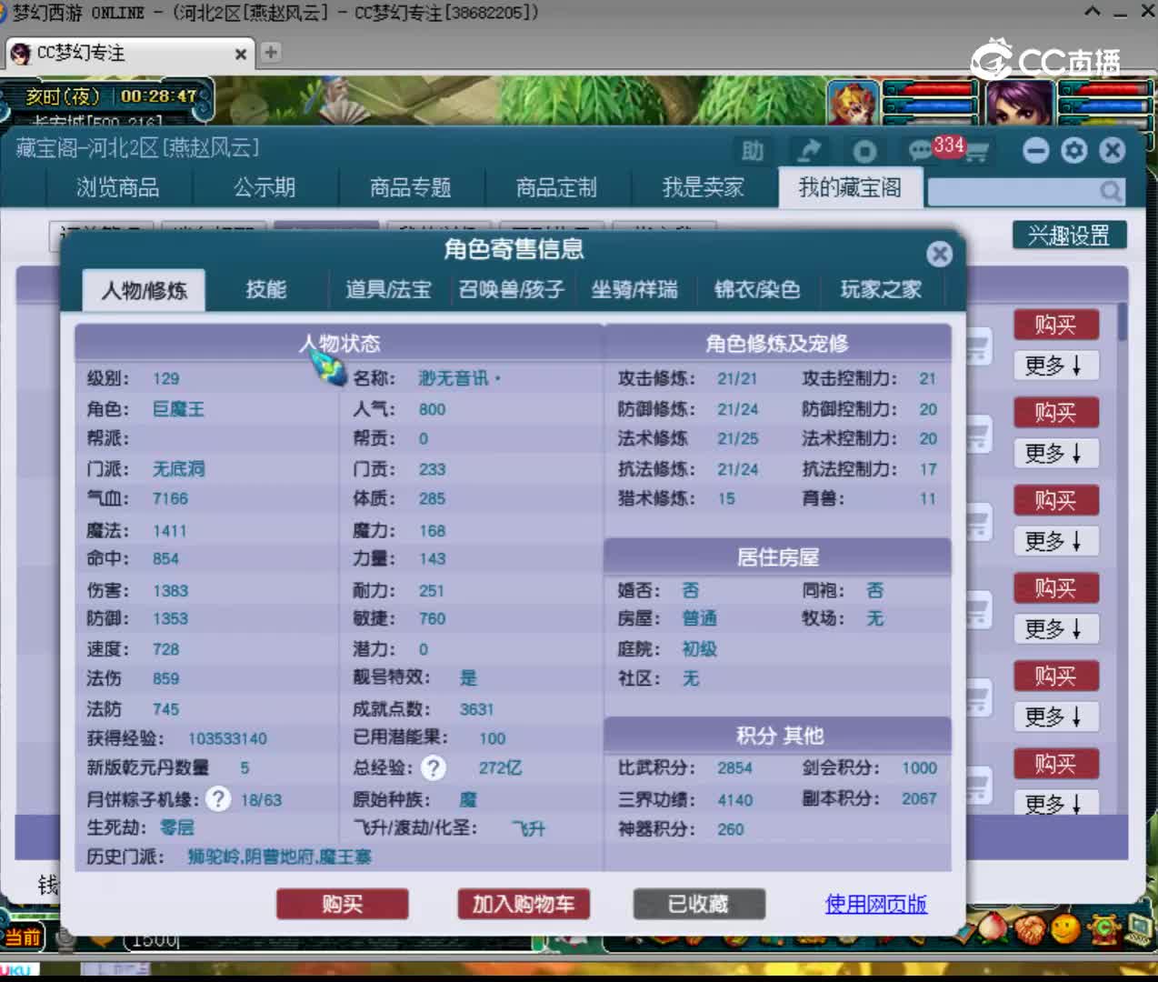Click the third 购买 button in the list

(x=1056, y=500)
